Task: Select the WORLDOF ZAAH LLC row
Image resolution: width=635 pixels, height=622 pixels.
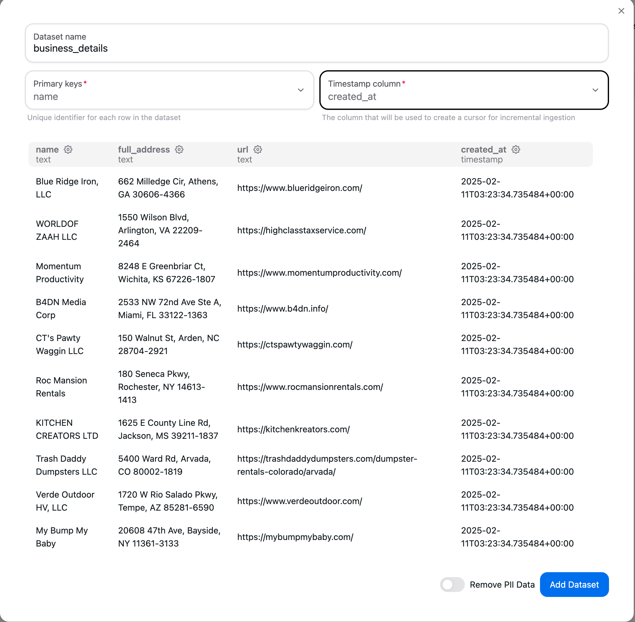Action: tap(57, 230)
